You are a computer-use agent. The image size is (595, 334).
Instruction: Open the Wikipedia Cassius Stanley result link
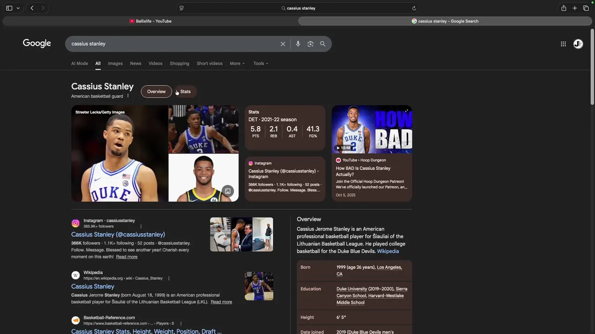click(x=93, y=286)
